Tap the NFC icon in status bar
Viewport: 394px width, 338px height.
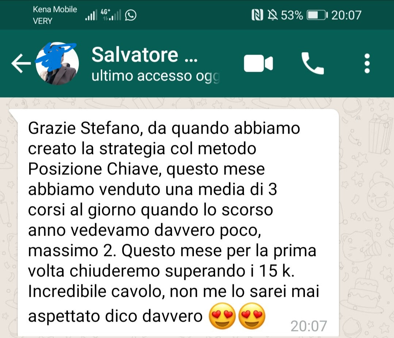(x=257, y=15)
